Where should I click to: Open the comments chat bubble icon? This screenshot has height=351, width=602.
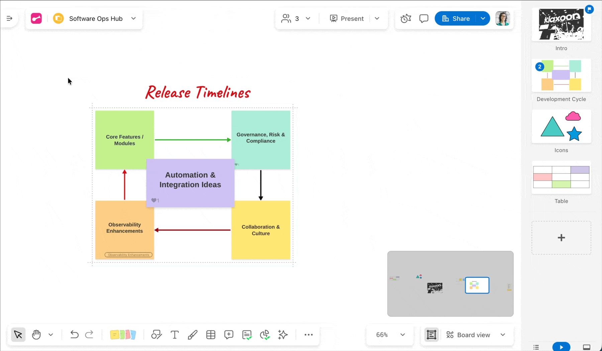click(x=424, y=18)
